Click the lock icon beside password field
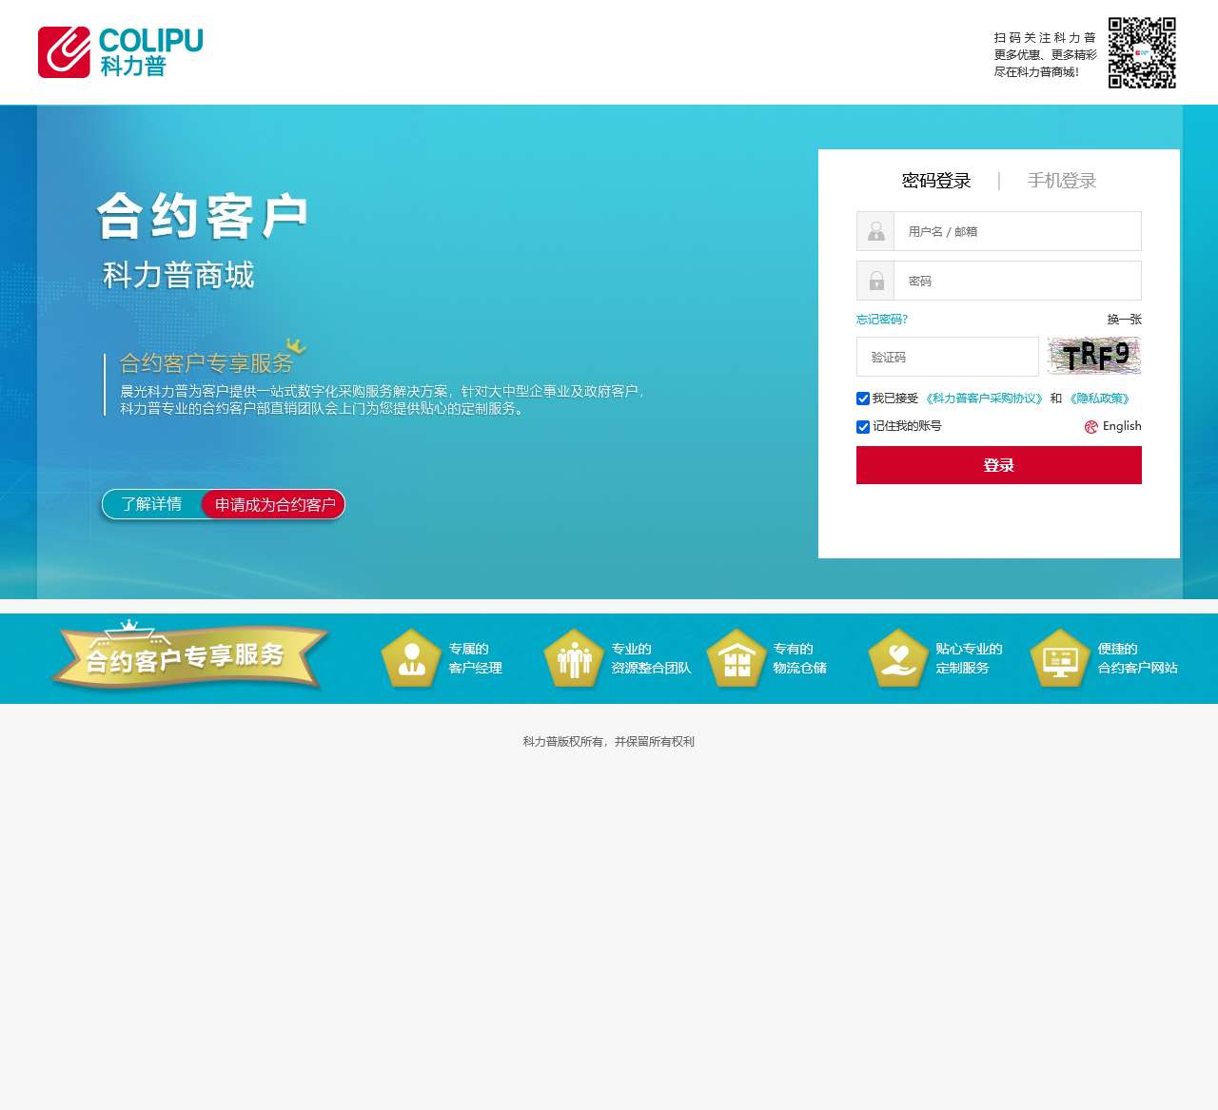Screen dimensions: 1218x1110 click(876, 281)
